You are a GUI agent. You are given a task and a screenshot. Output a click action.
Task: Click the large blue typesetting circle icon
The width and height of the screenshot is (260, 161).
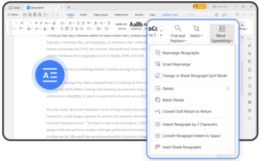click(50, 75)
